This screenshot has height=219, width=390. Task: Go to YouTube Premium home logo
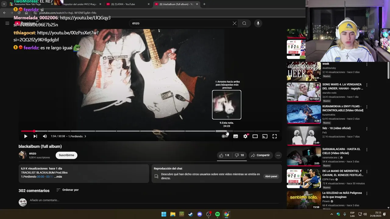[25, 23]
